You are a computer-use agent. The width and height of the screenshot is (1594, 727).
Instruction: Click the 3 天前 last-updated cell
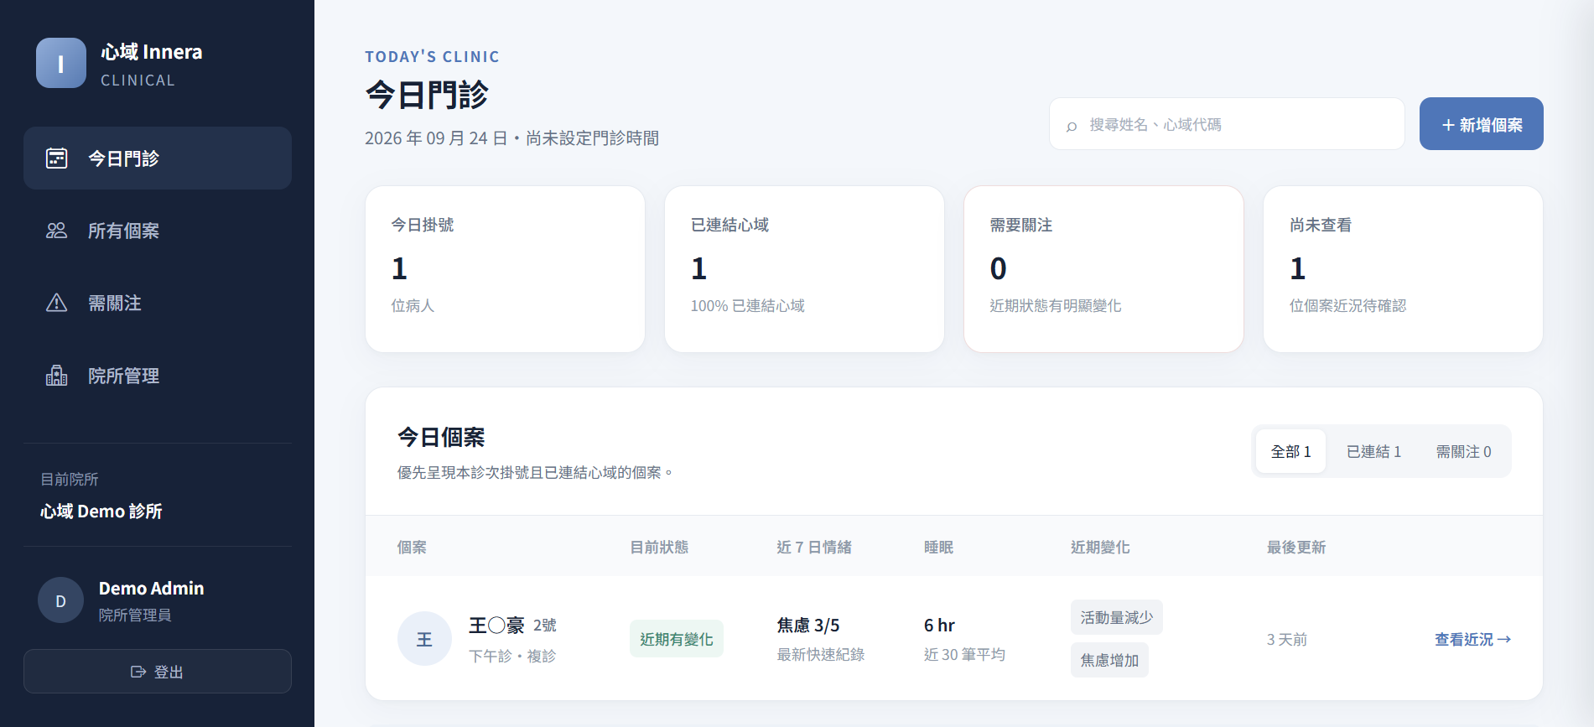click(1287, 640)
